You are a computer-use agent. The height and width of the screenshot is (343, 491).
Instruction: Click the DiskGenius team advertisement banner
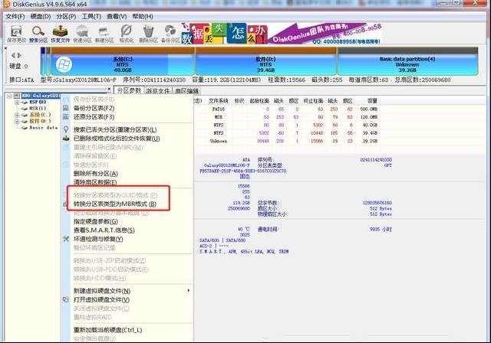click(x=282, y=33)
